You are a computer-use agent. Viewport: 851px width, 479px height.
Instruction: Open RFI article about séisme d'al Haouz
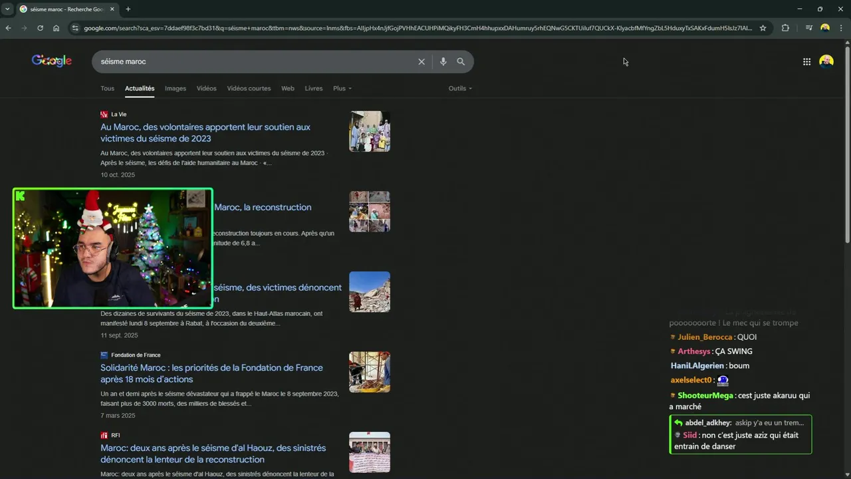pos(213,454)
